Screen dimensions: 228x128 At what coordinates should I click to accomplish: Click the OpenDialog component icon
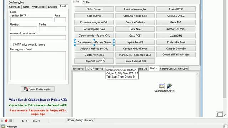click(161, 86)
